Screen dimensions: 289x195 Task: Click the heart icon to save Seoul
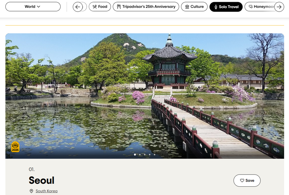pos(242,181)
